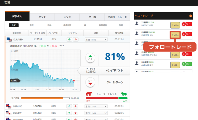The height and width of the screenshot is (120, 198).
Task: Click the USD/JPY flag icon
Action: point(9,113)
